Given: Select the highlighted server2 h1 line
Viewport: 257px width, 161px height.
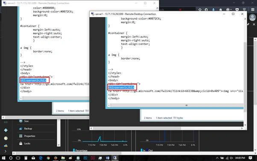Looking at the screenshot, I should coord(33,80).
